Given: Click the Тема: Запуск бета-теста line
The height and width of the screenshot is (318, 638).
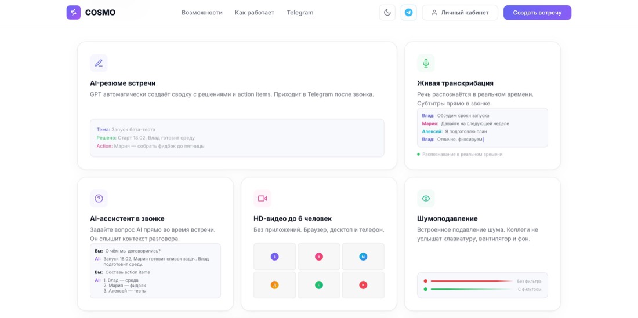Looking at the screenshot, I should tap(126, 130).
